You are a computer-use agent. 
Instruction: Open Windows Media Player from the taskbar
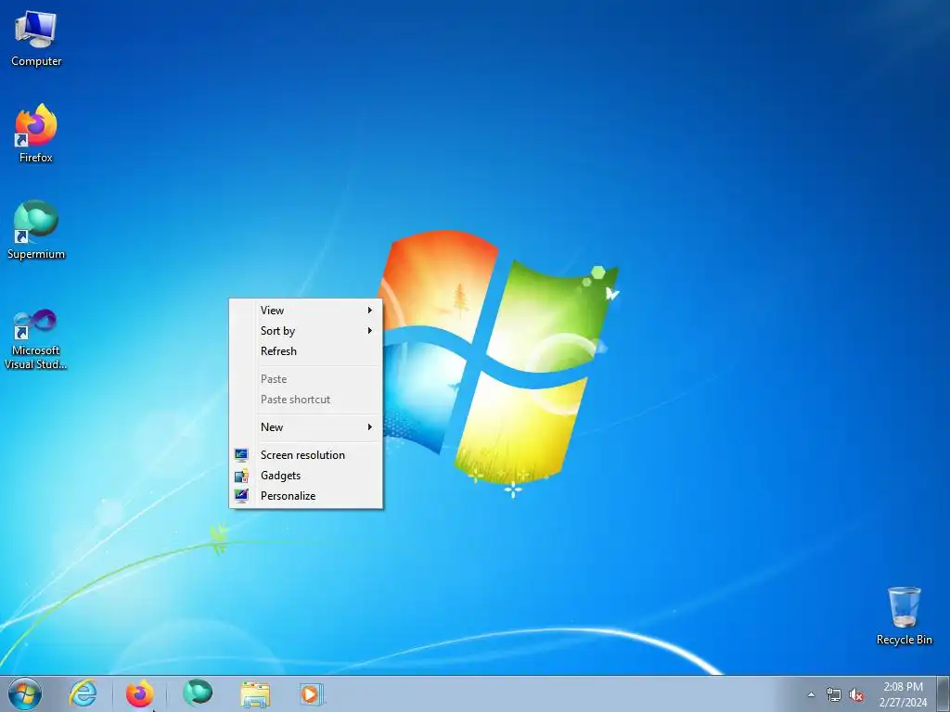312,693
